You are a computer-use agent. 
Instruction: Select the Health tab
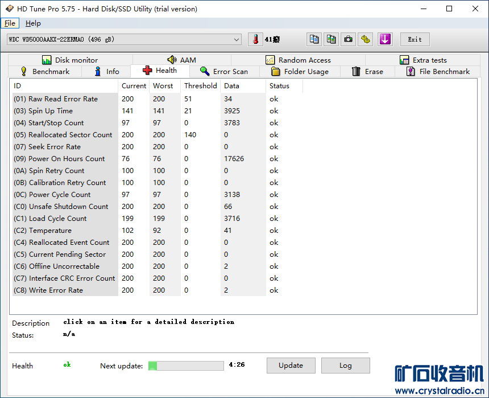coord(160,71)
